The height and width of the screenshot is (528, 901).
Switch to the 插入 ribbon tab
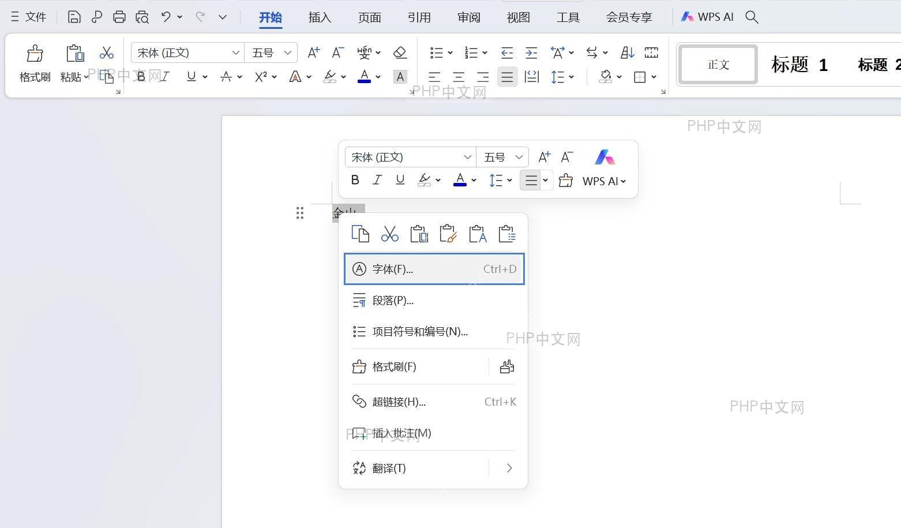pyautogui.click(x=320, y=17)
